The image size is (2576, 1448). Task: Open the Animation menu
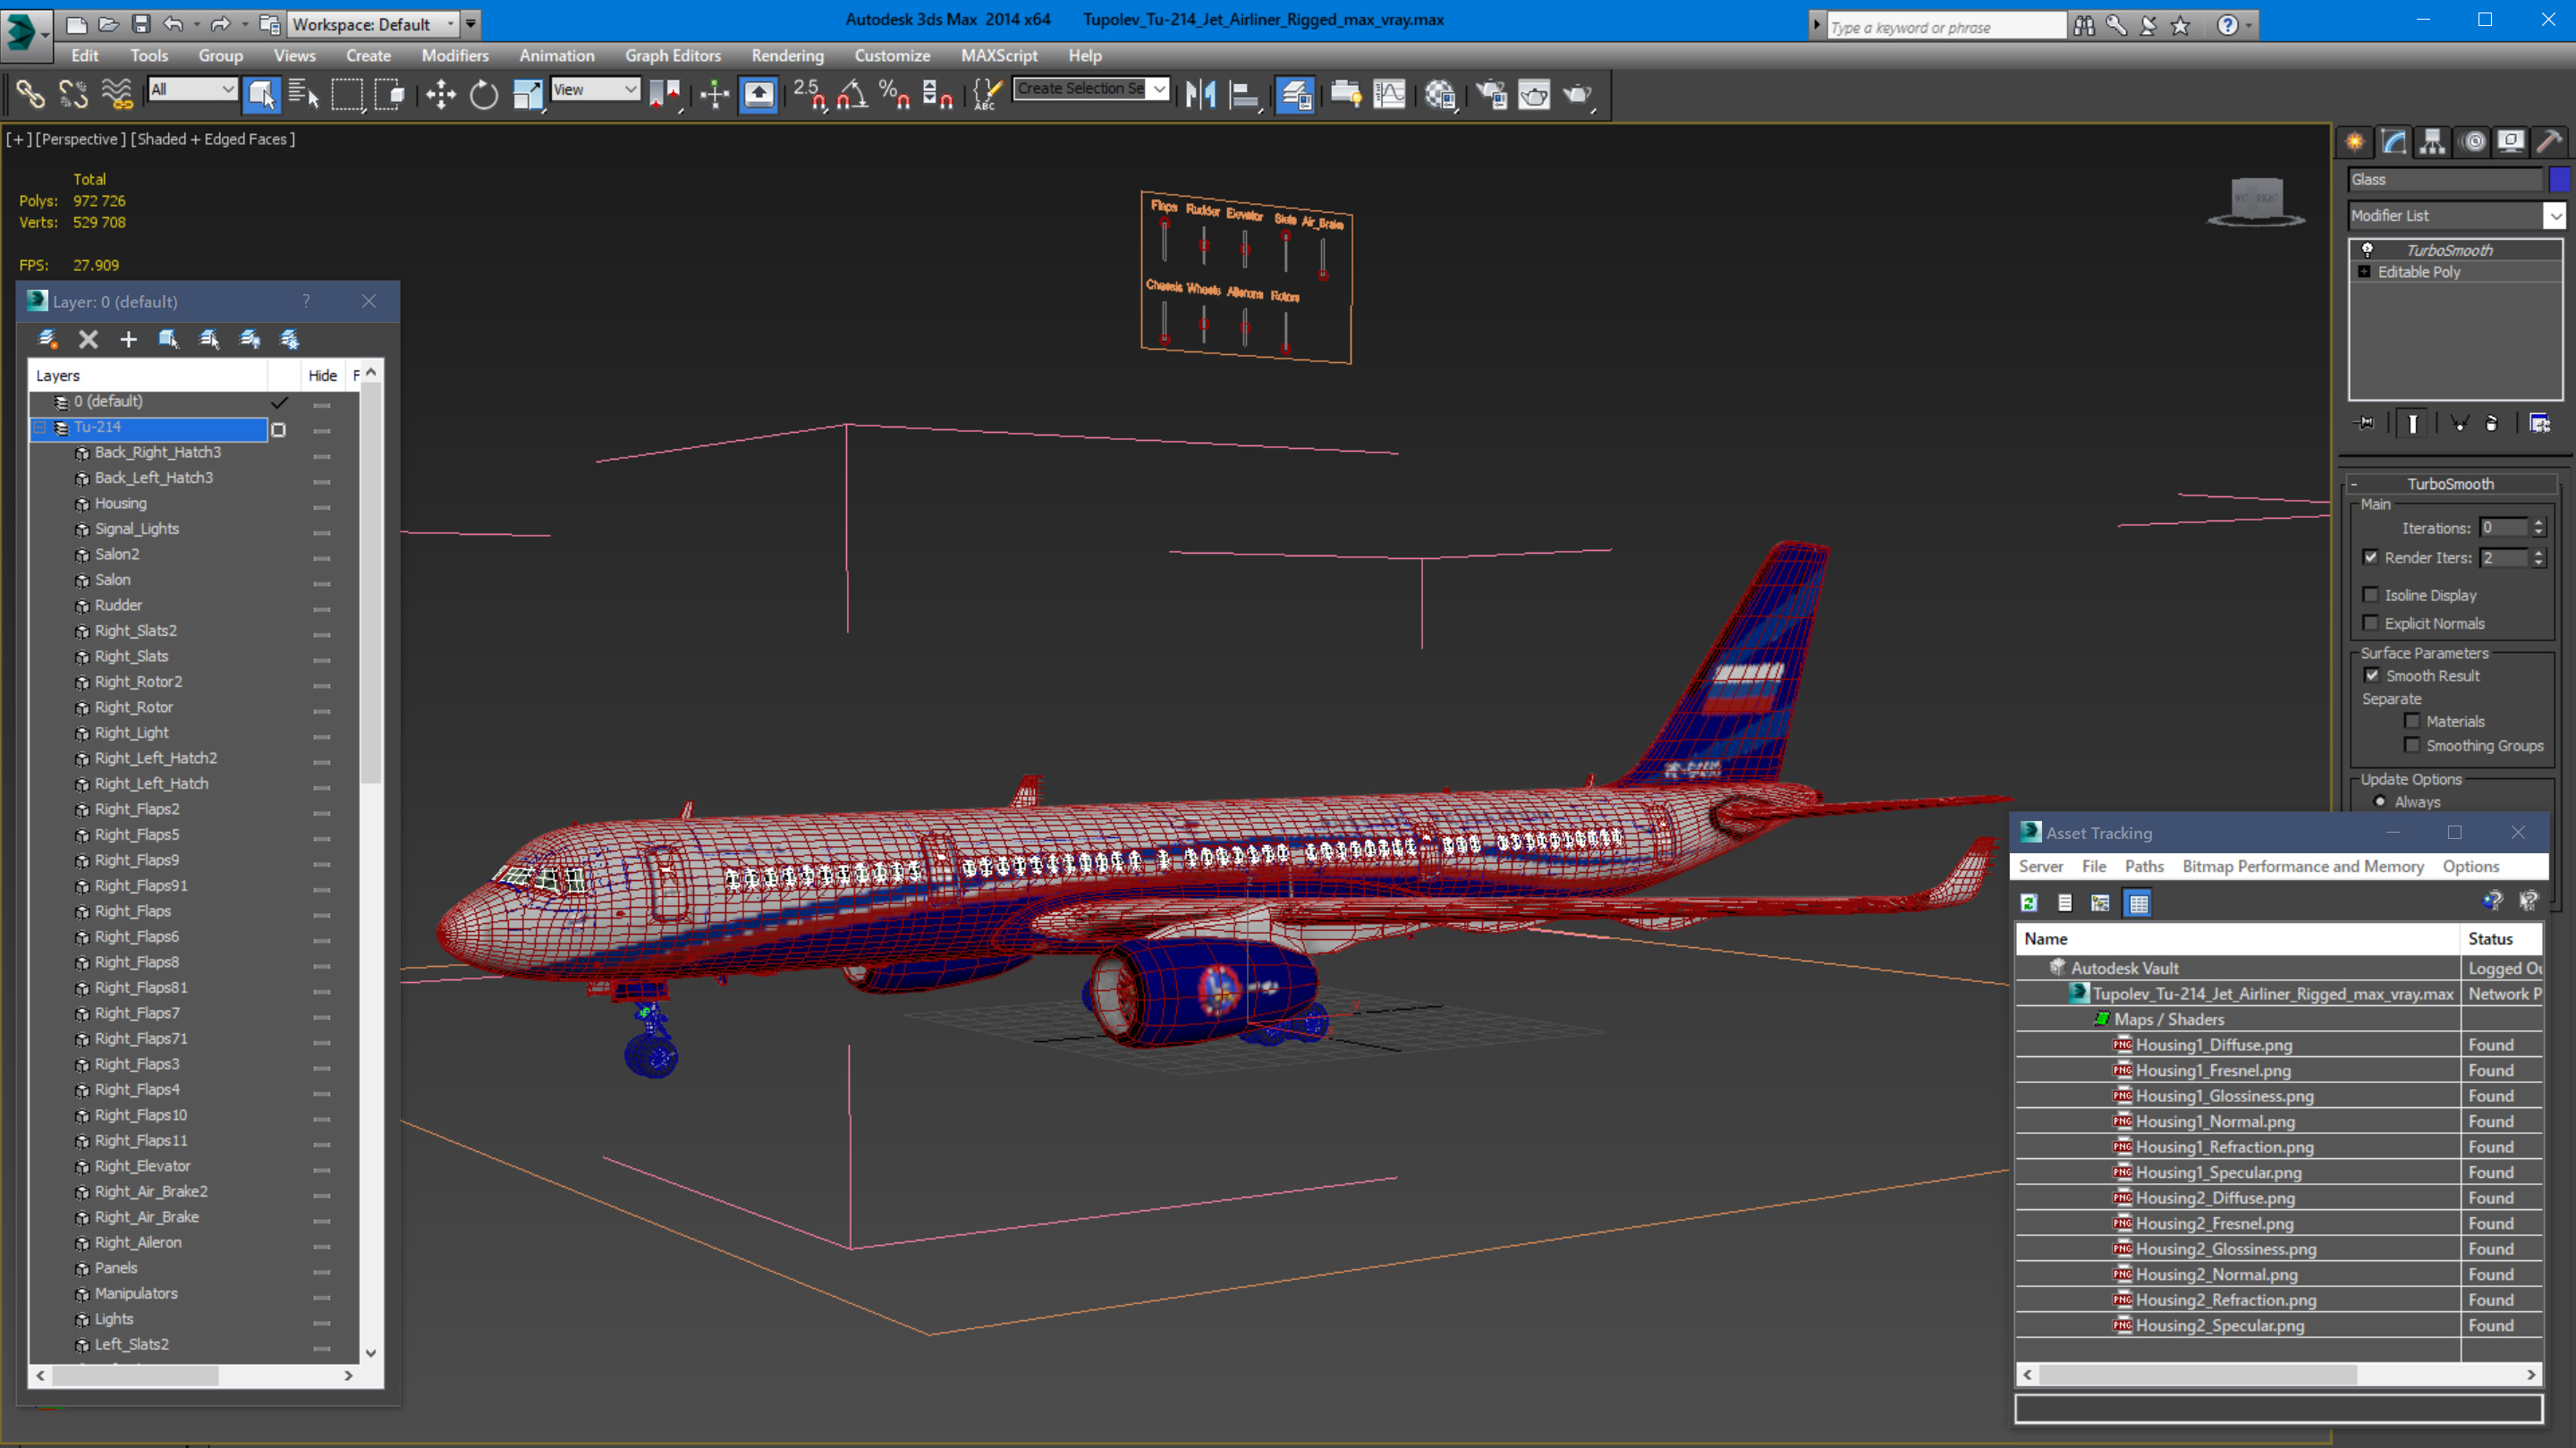tap(556, 56)
